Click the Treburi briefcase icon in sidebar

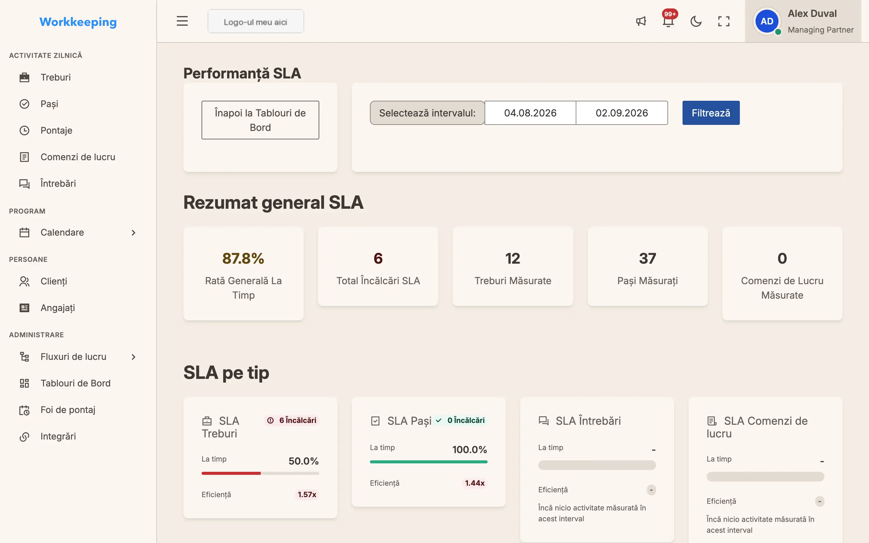[24, 77]
